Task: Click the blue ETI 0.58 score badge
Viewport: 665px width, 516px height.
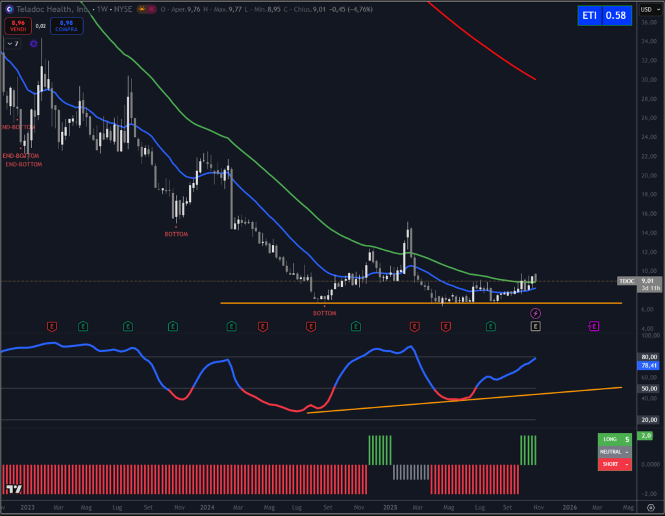Action: [x=604, y=15]
